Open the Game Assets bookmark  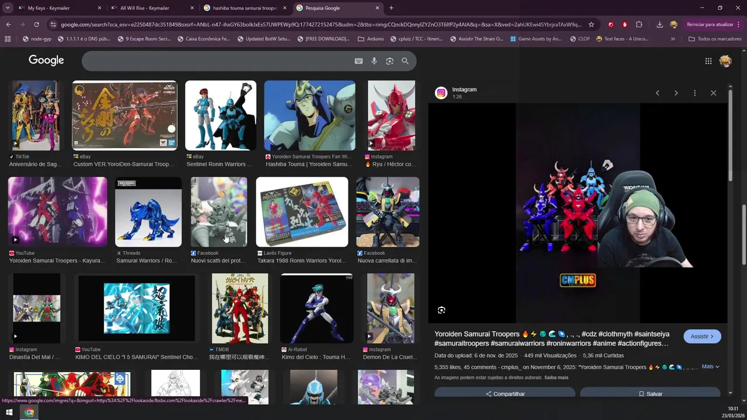(536, 38)
